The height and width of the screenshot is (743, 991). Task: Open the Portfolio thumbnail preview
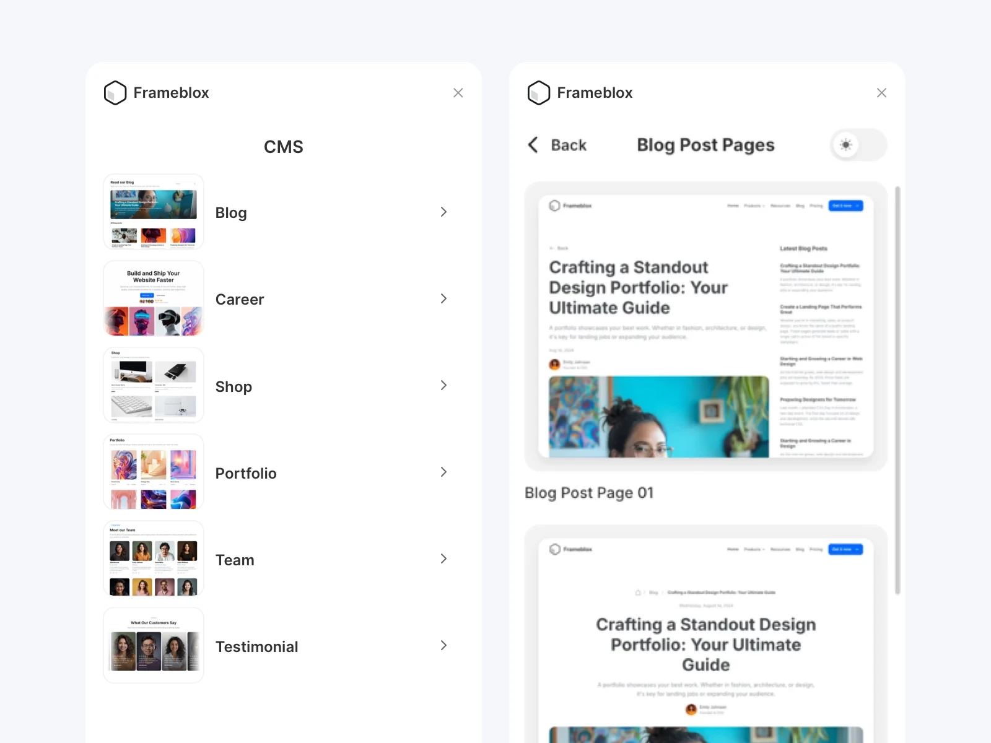tap(154, 472)
